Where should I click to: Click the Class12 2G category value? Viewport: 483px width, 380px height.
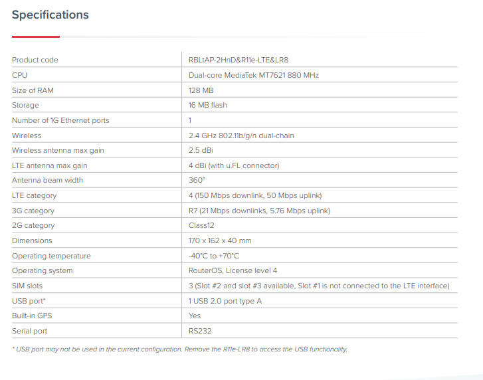click(202, 225)
